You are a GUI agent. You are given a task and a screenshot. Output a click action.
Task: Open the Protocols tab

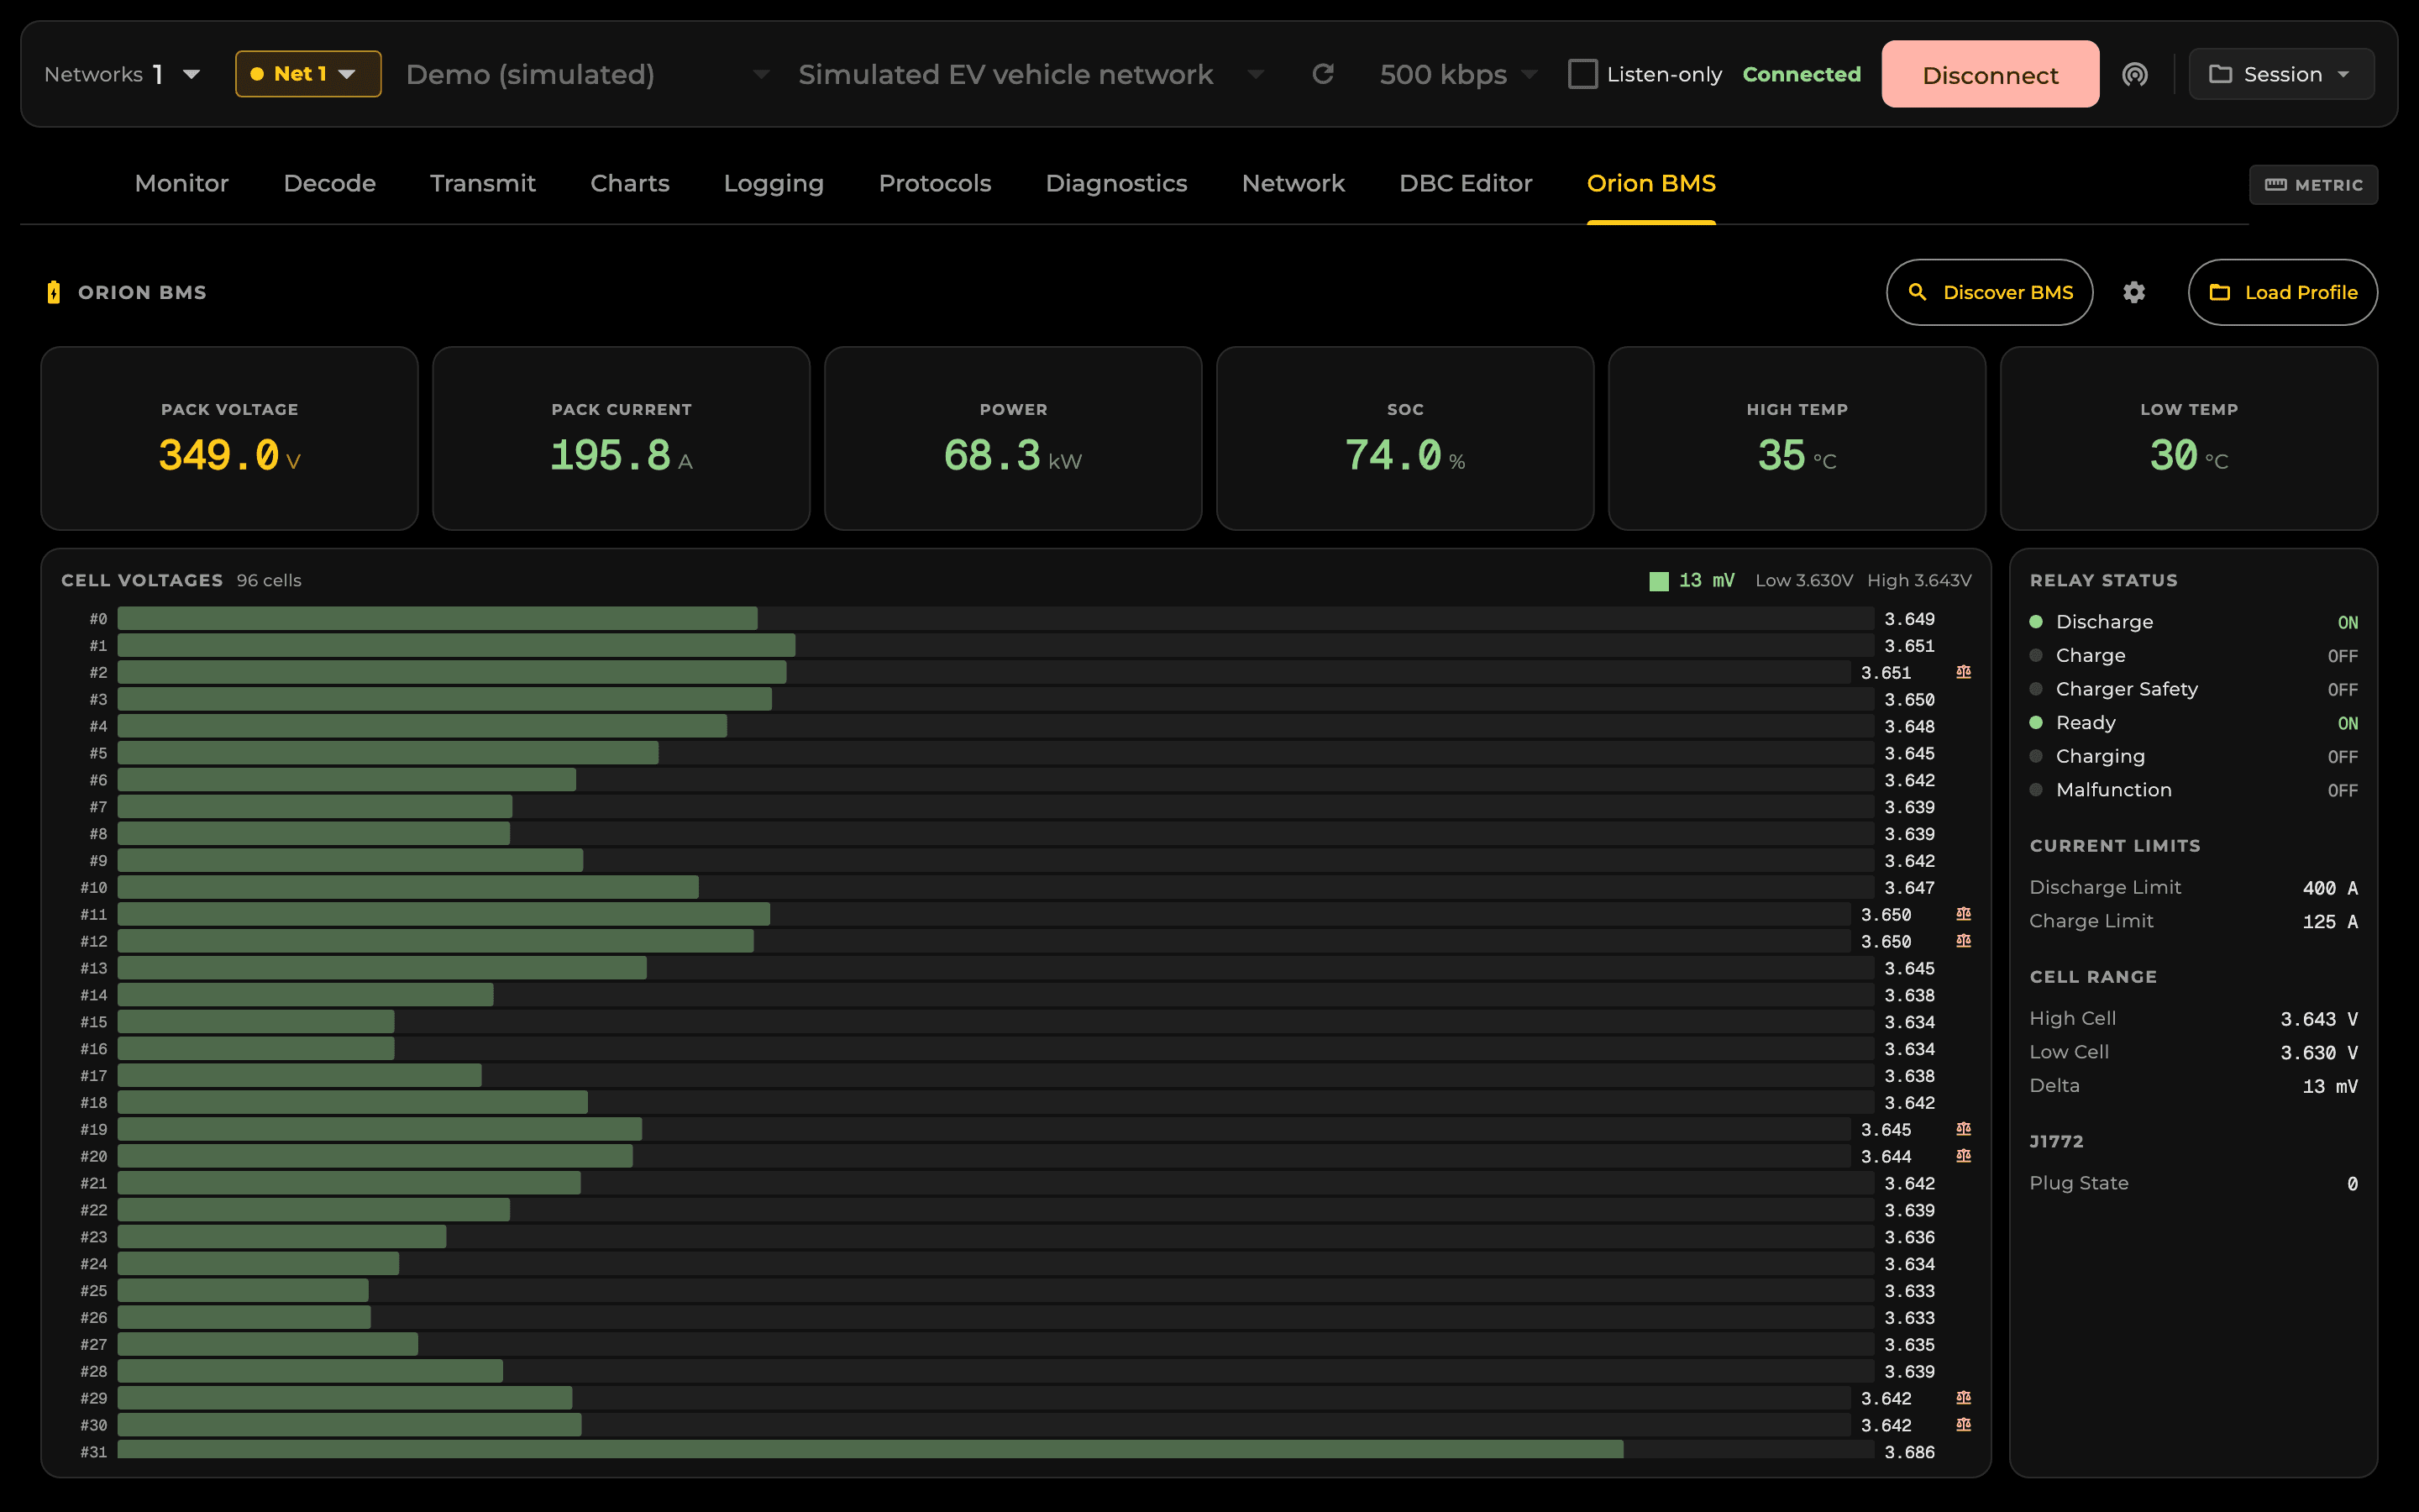pos(935,183)
